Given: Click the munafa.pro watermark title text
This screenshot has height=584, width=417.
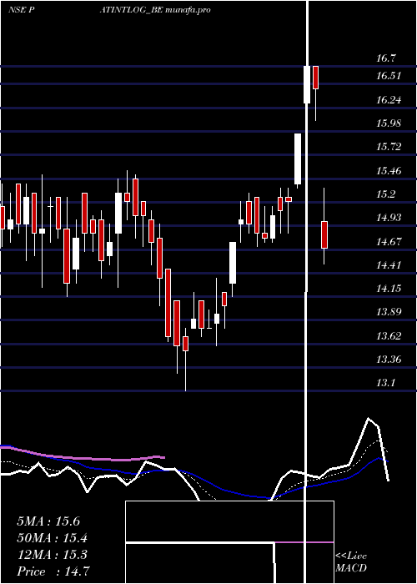Looking at the screenshot, I should click(188, 10).
